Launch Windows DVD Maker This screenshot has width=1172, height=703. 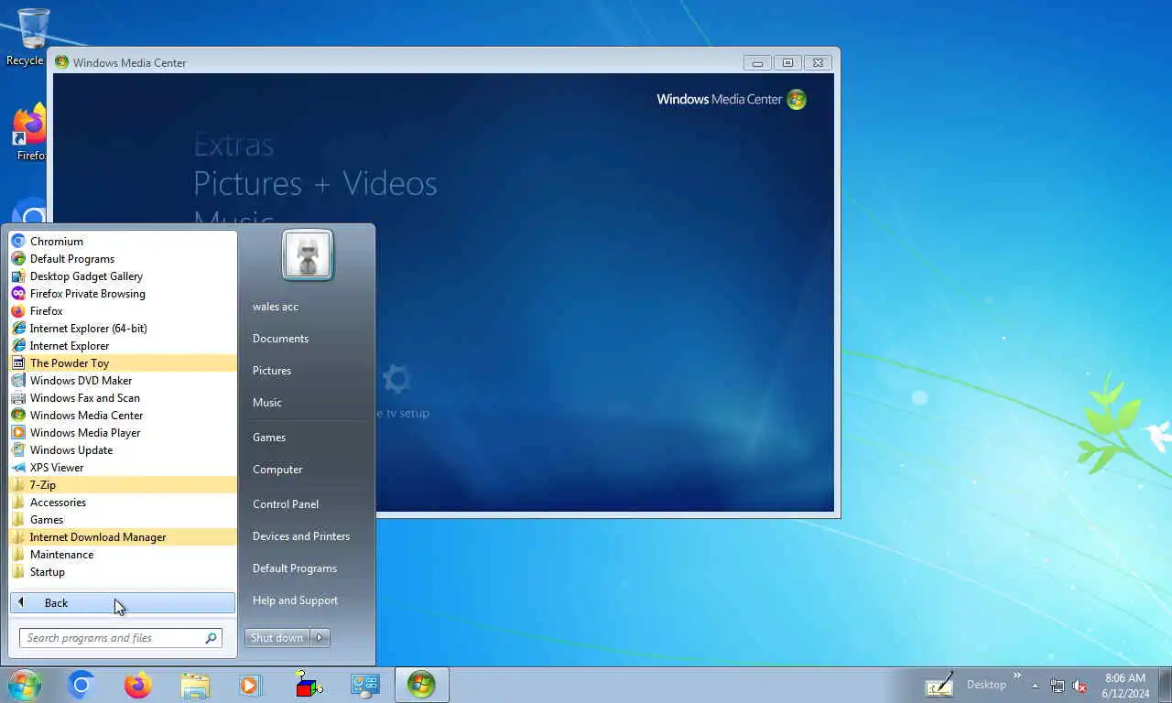coord(123,381)
